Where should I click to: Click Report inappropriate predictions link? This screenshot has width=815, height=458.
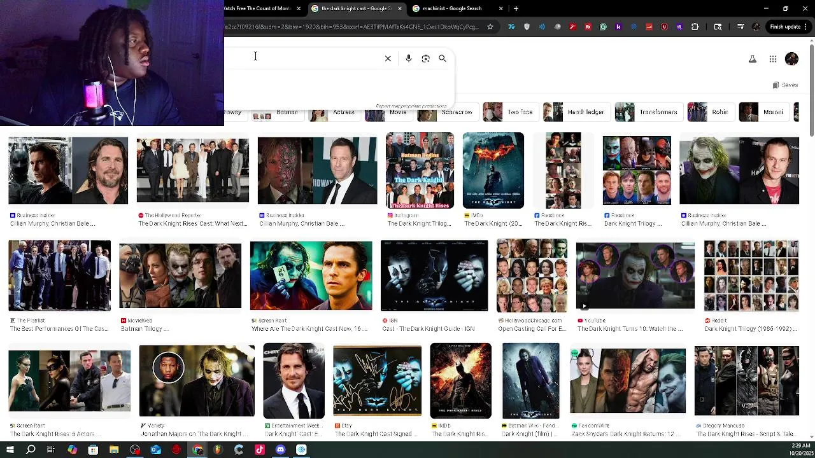411,106
